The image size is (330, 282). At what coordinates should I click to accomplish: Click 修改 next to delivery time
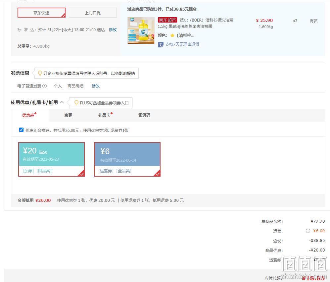pyautogui.click(x=113, y=30)
